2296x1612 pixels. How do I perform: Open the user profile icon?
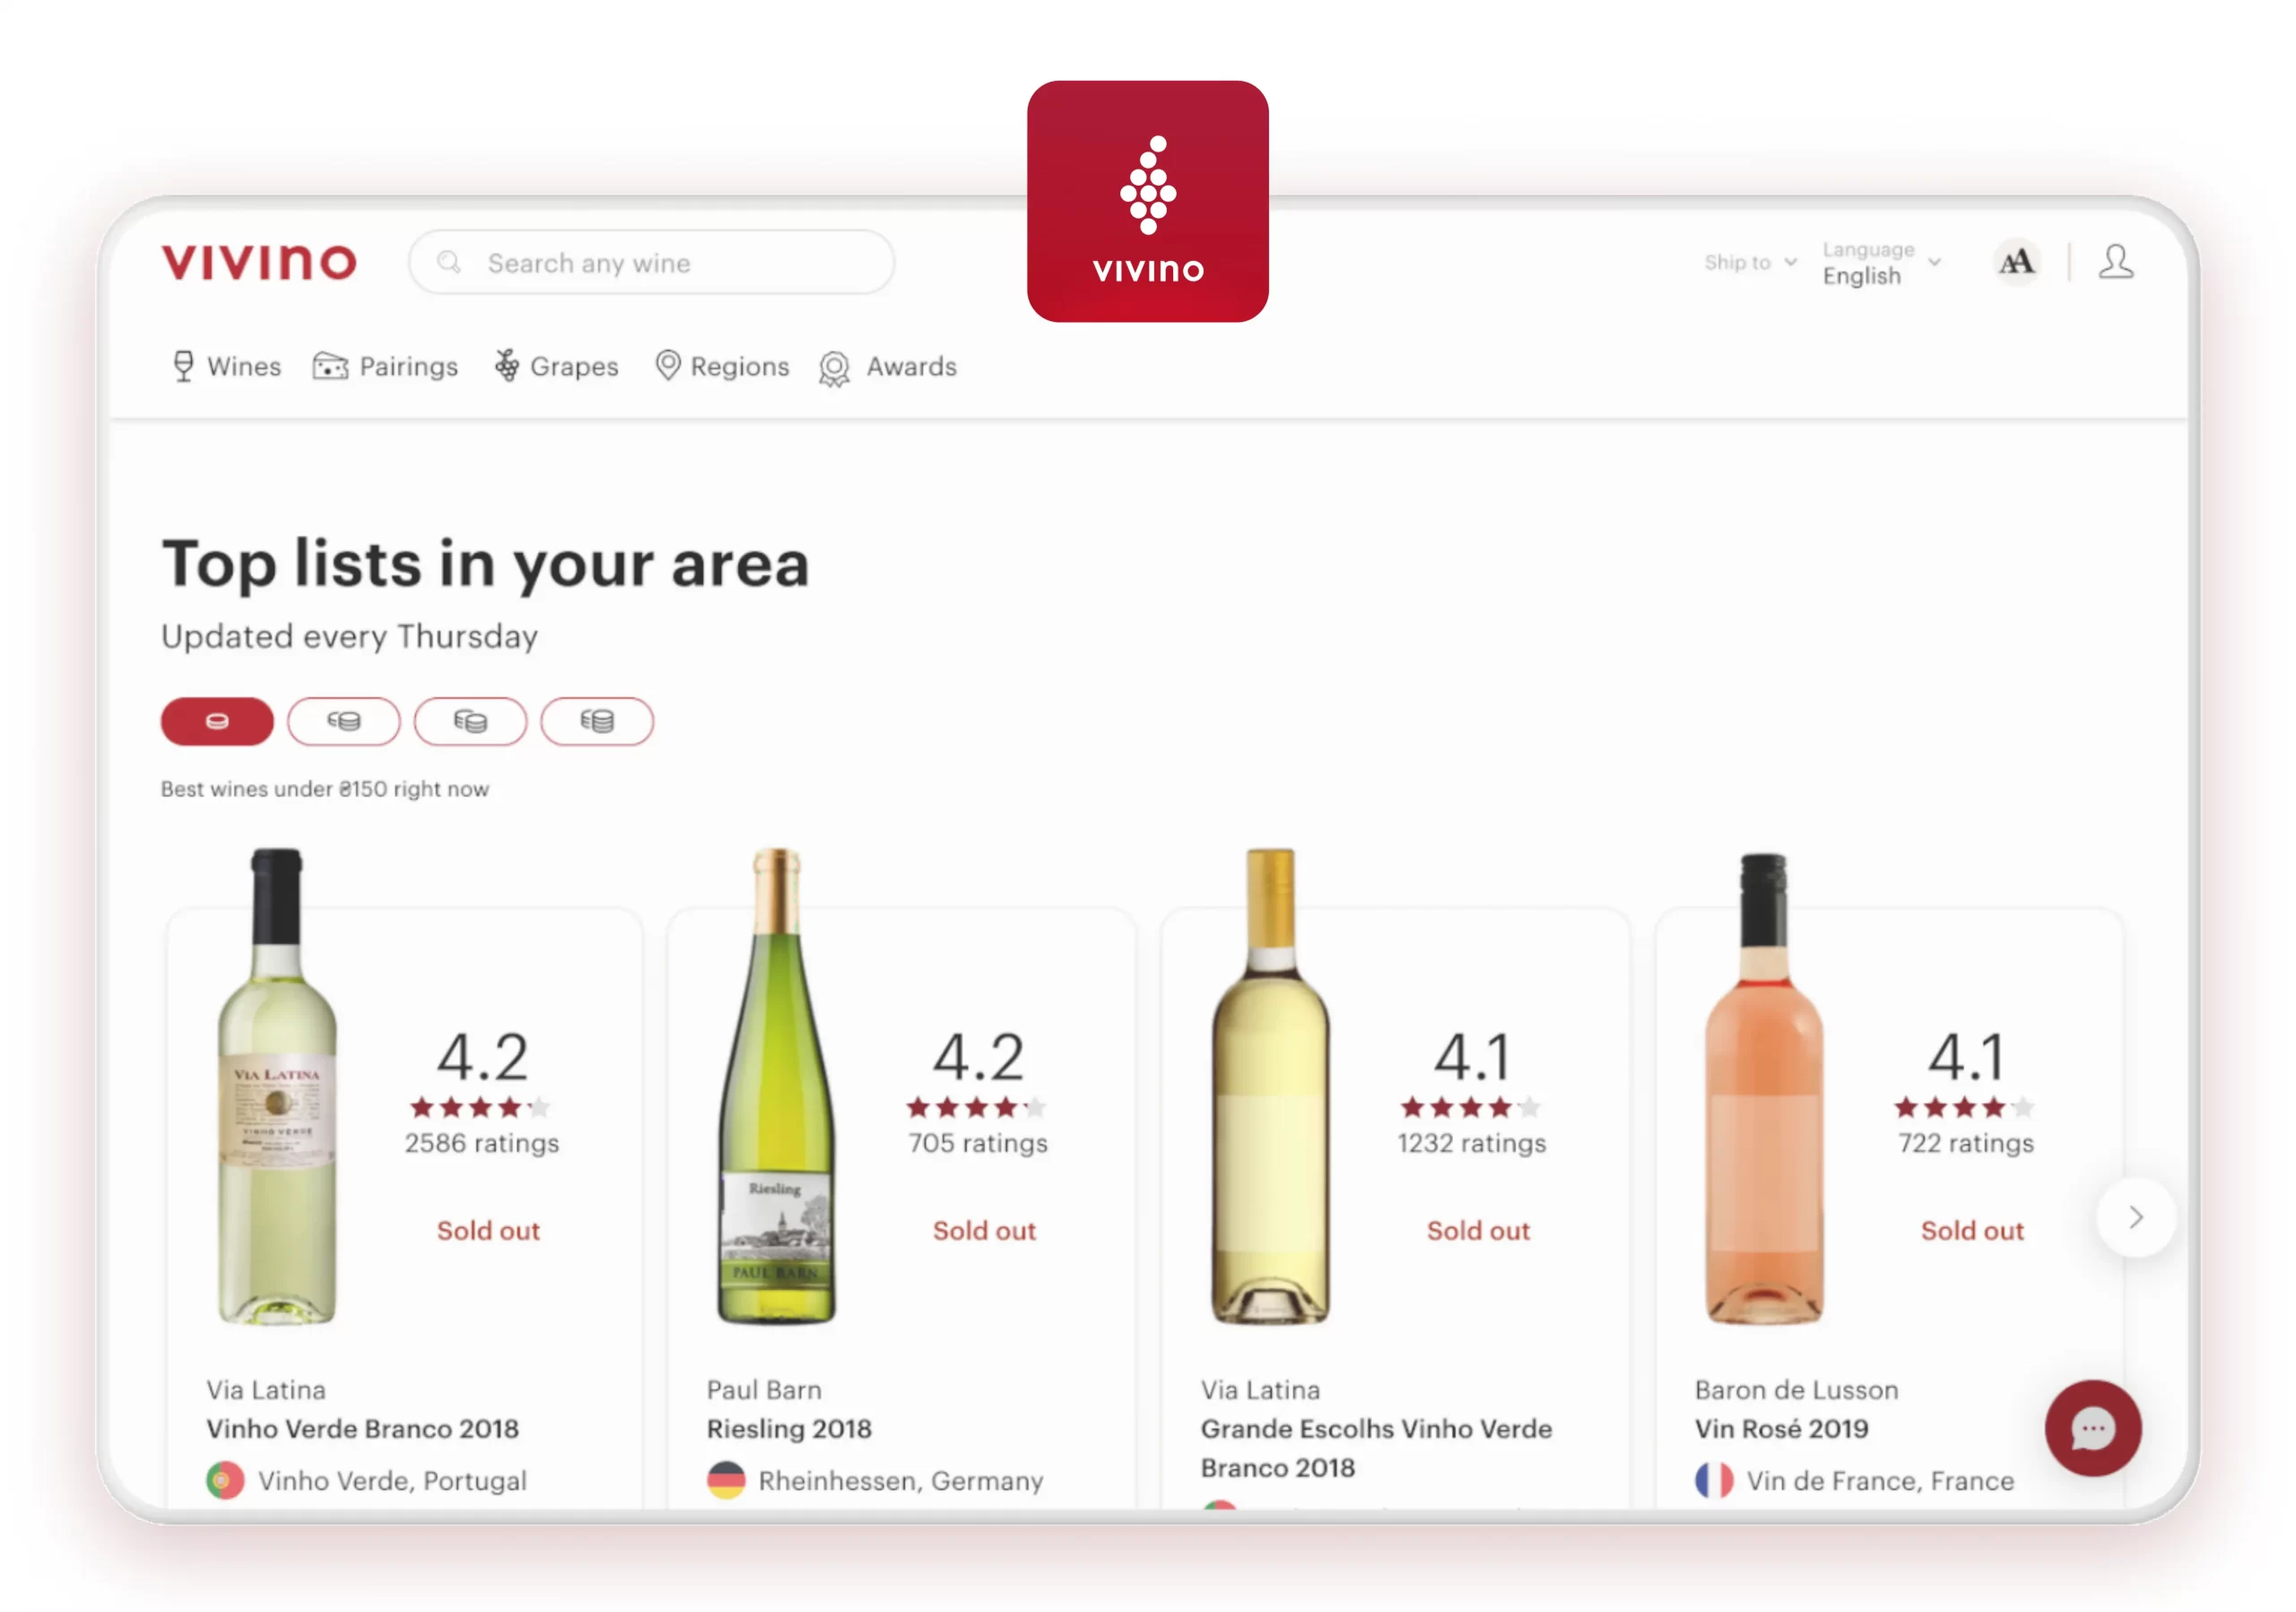tap(2115, 262)
